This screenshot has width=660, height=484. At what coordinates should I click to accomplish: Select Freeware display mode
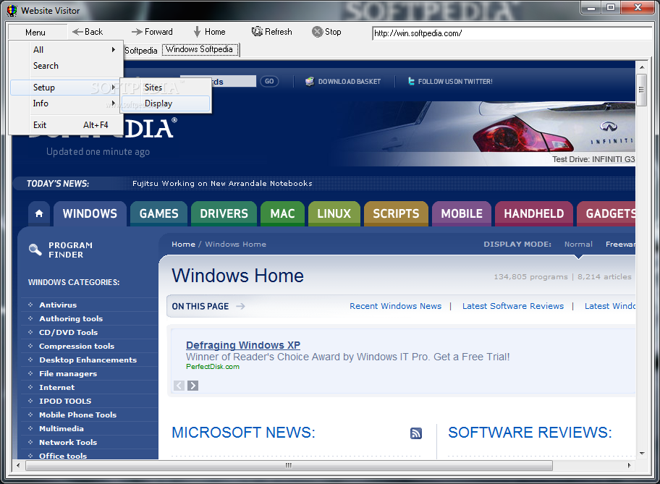tap(620, 245)
